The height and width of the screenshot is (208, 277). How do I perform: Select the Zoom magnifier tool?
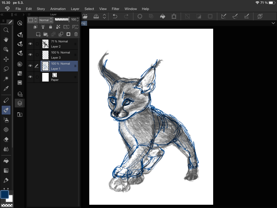[6, 30]
